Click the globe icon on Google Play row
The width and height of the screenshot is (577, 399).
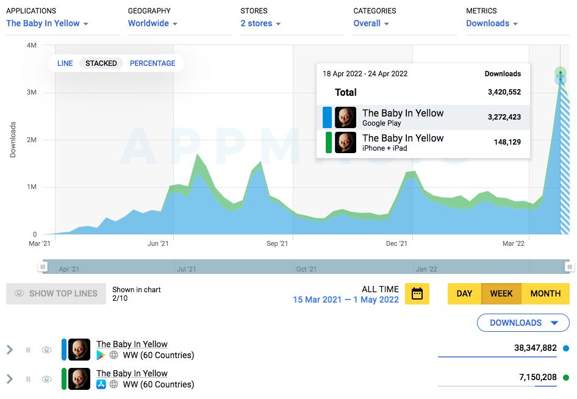point(114,355)
